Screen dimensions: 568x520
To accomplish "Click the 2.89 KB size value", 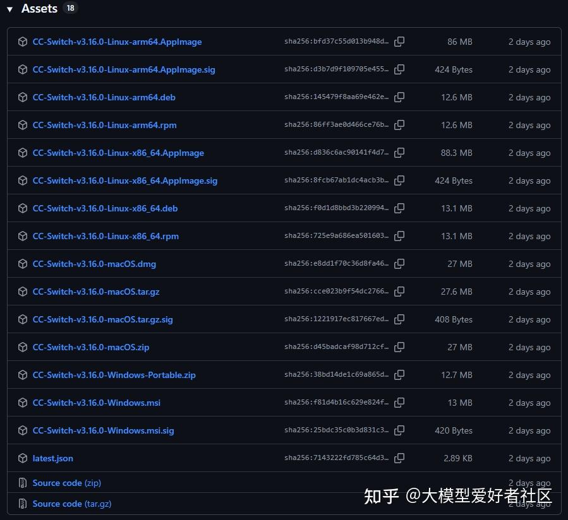I will (x=458, y=459).
